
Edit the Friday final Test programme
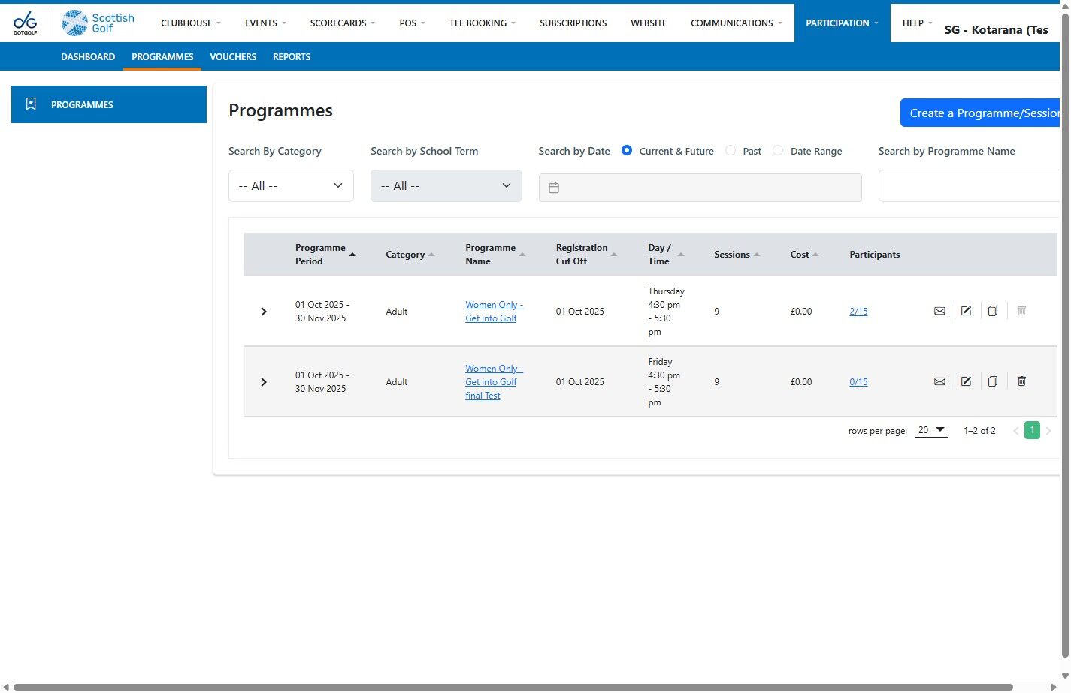tap(966, 381)
